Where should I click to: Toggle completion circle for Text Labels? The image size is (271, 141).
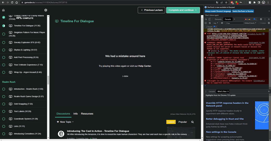4,112
